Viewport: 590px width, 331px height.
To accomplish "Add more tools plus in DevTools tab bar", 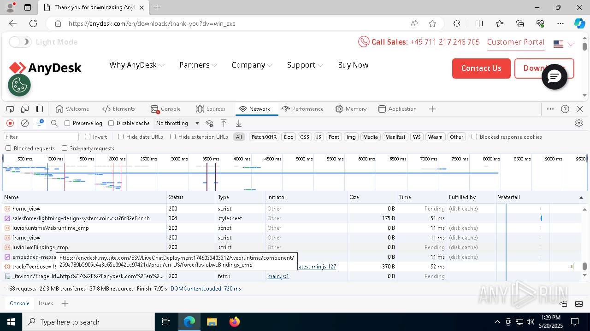I will [432, 109].
